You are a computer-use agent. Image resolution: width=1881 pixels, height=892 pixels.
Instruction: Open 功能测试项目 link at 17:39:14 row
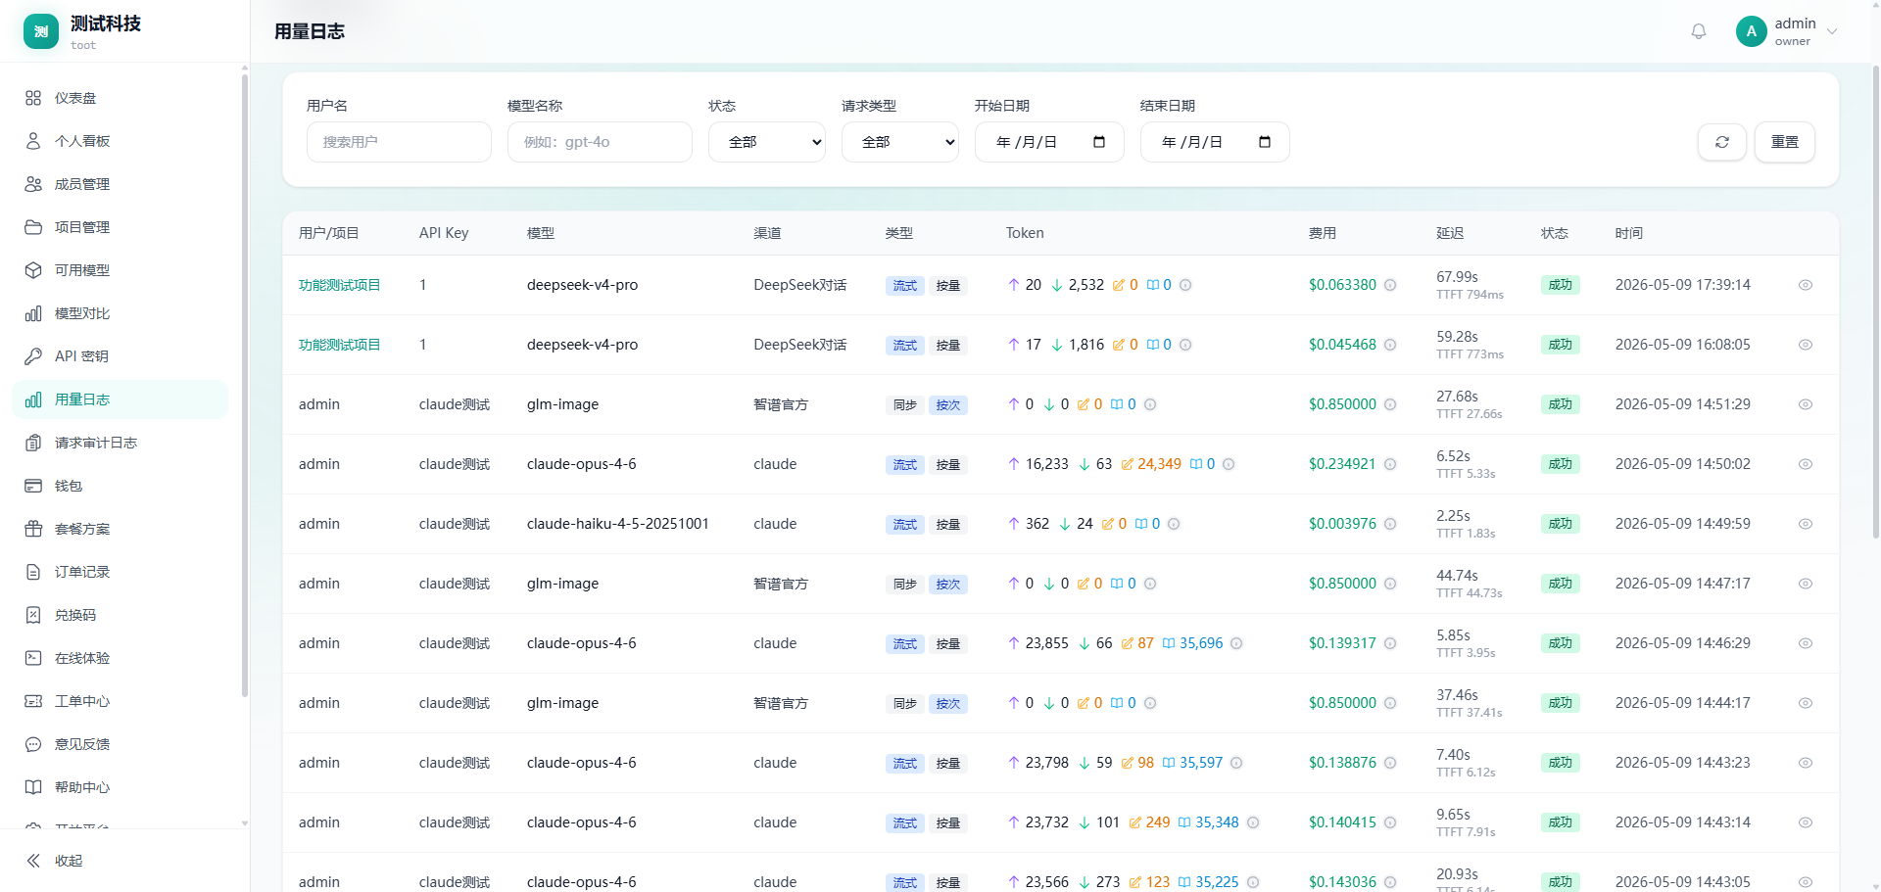[x=339, y=285]
